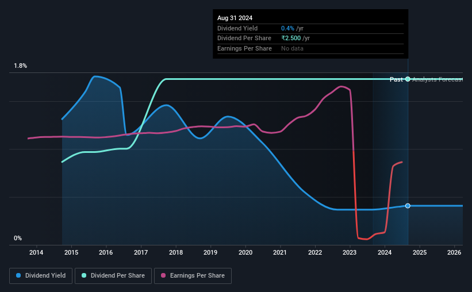Screen dimensions: 472x292
Task: Click the Earnings Per Share tooltip row label
Action: tap(244, 48)
